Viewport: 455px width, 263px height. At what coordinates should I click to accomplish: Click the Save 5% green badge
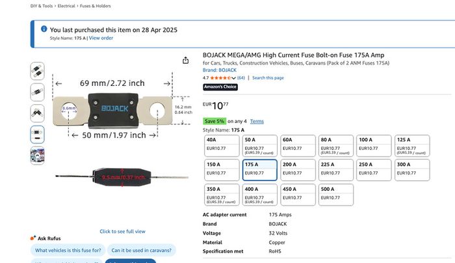tap(214, 121)
